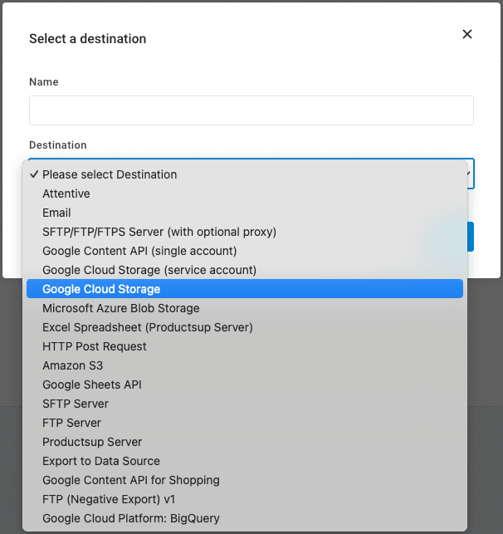The width and height of the screenshot is (503, 534).
Task: Choose the highlighted Google Cloud Storage option
Action: (101, 289)
